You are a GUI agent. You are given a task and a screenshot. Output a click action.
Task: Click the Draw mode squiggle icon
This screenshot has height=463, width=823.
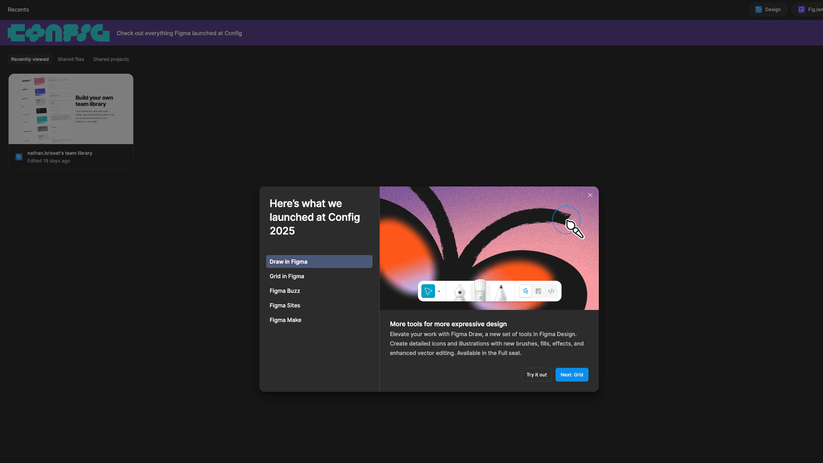coord(526,291)
